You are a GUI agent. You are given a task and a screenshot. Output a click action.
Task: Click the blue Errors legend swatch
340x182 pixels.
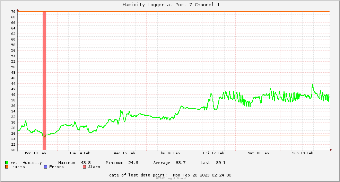pos(45,167)
